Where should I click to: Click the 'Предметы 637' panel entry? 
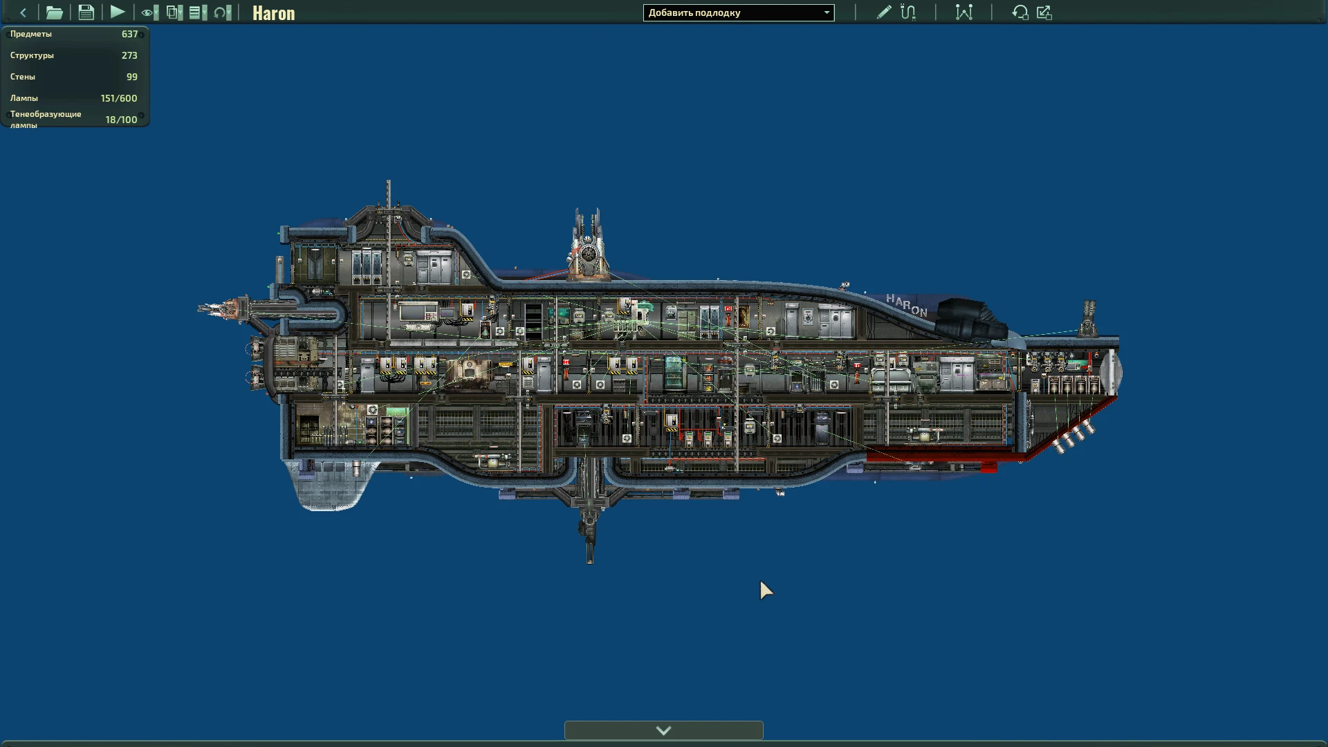click(x=73, y=33)
